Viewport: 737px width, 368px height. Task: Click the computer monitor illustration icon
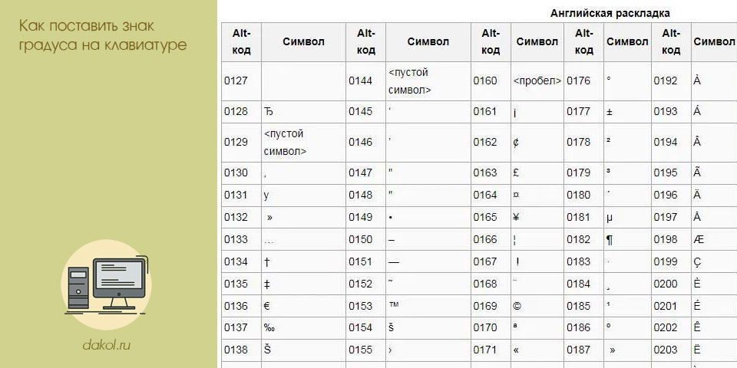tap(106, 285)
